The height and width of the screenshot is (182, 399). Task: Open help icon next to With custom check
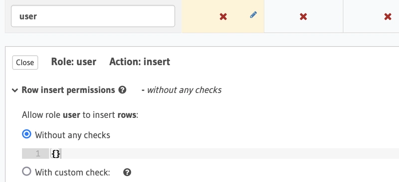pos(127,173)
